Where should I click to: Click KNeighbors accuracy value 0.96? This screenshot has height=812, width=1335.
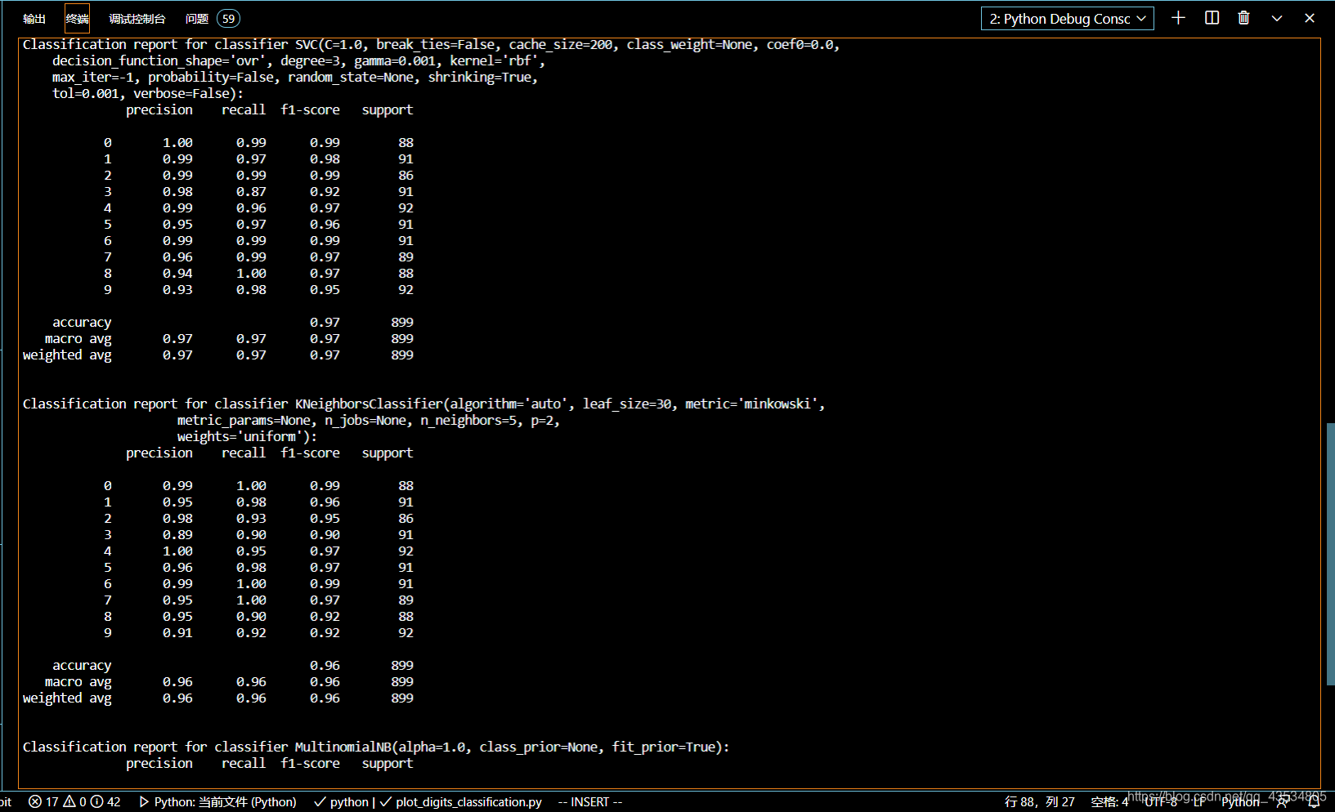(325, 666)
